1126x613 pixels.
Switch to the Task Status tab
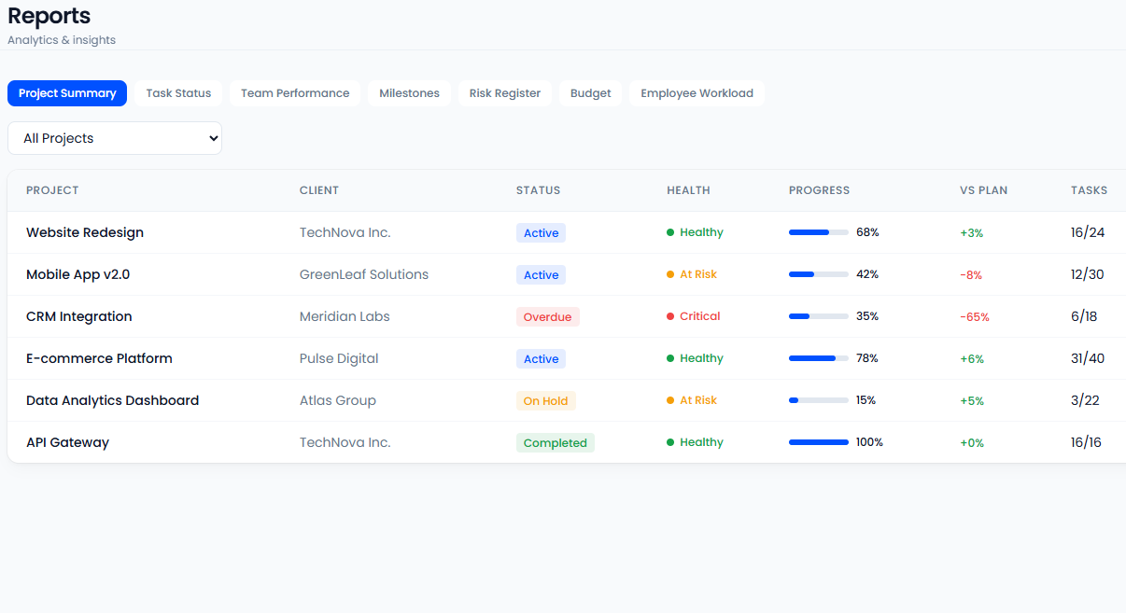(x=178, y=92)
